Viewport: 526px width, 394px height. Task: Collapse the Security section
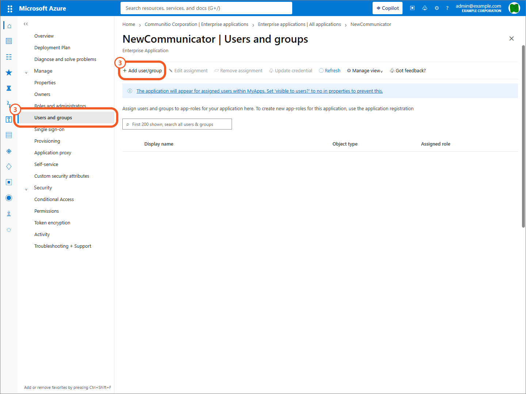point(26,189)
